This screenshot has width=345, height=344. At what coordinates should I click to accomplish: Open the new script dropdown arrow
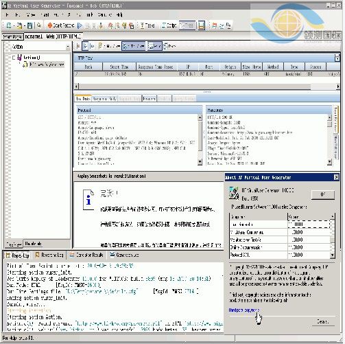tap(14, 25)
